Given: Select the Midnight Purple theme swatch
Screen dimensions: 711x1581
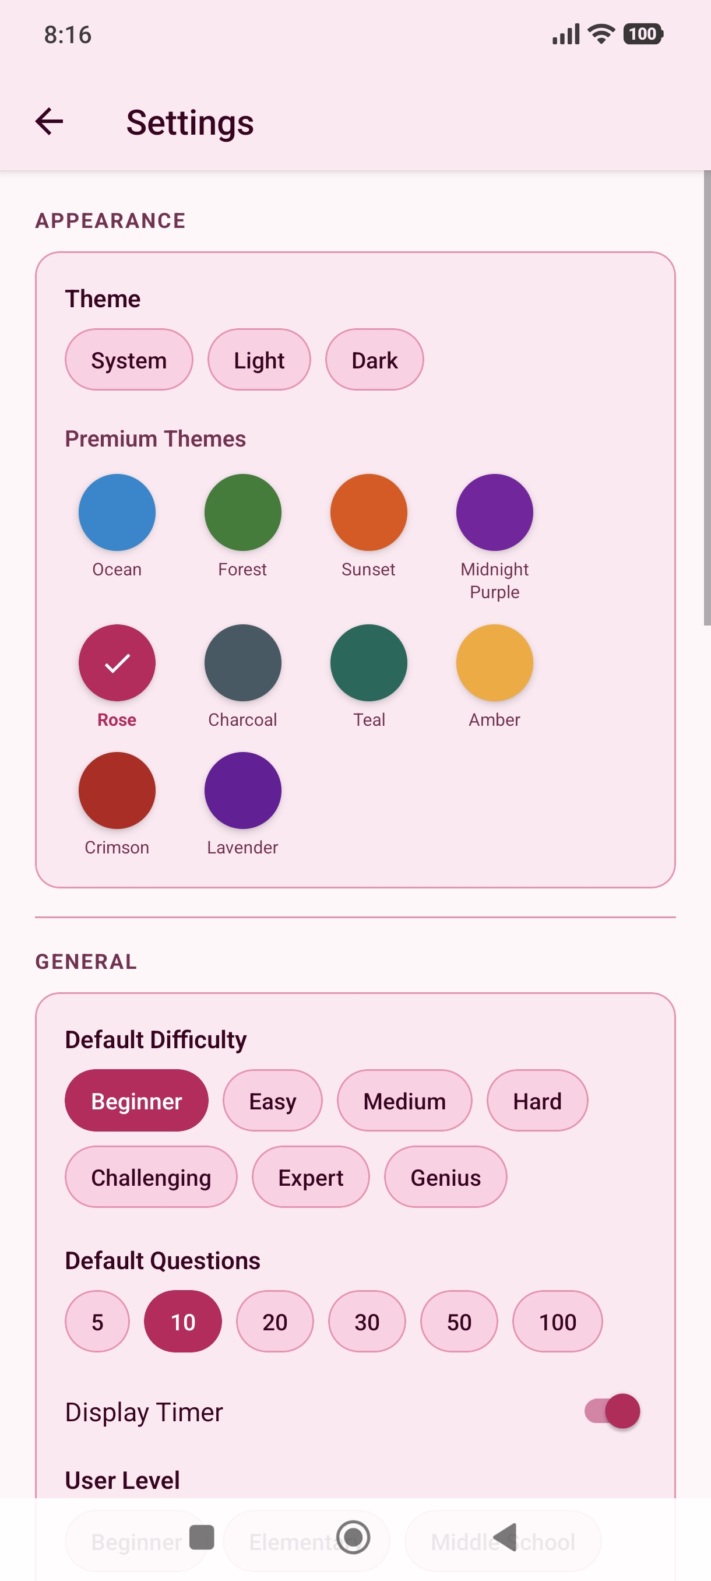Looking at the screenshot, I should pyautogui.click(x=494, y=512).
